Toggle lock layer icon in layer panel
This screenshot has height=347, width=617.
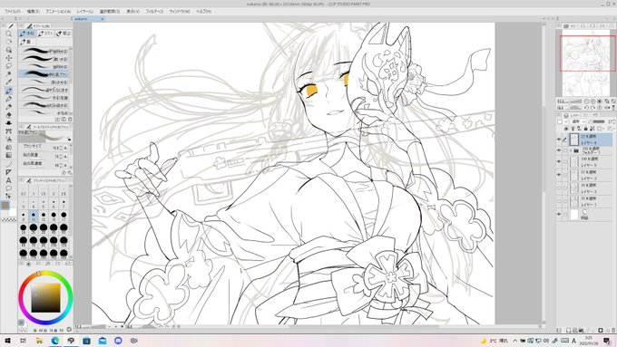pos(585,129)
